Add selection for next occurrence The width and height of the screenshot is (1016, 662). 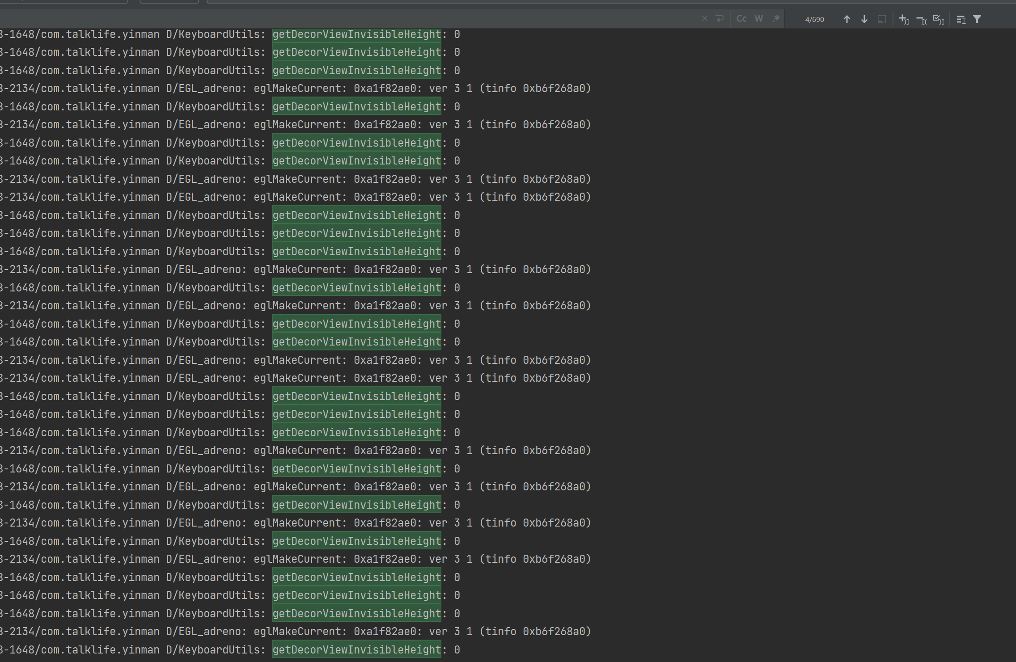tap(904, 19)
